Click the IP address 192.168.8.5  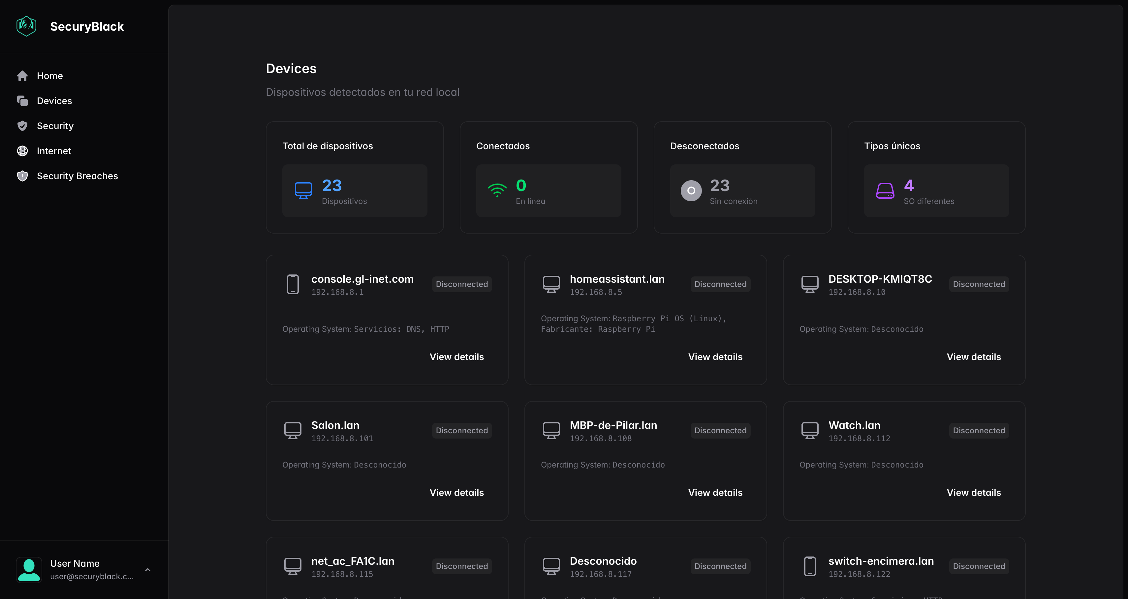[x=596, y=292]
